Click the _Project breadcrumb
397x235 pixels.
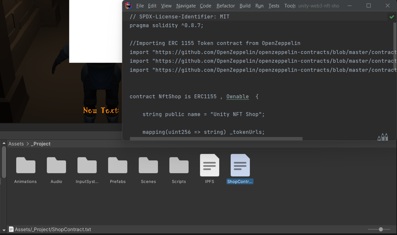41,144
